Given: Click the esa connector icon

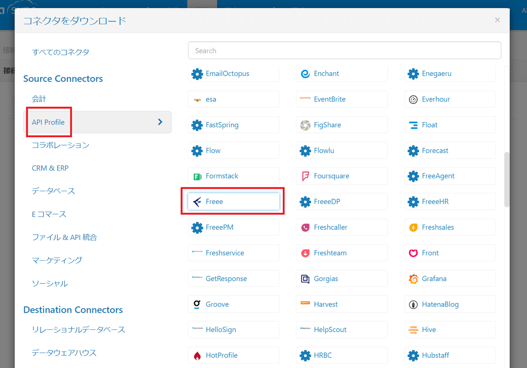Looking at the screenshot, I should click(197, 100).
